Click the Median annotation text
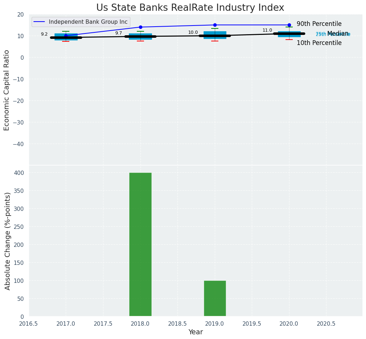366x339 pixels. point(338,33)
